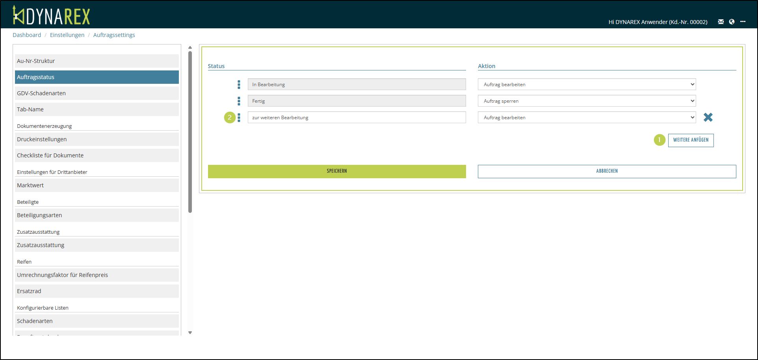Click the DYNAREX logo
The image size is (758, 360).
point(52,15)
